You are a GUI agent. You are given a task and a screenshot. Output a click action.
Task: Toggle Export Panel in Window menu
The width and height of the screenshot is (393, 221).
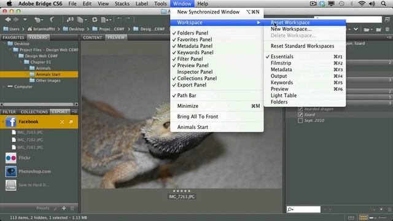217,85
